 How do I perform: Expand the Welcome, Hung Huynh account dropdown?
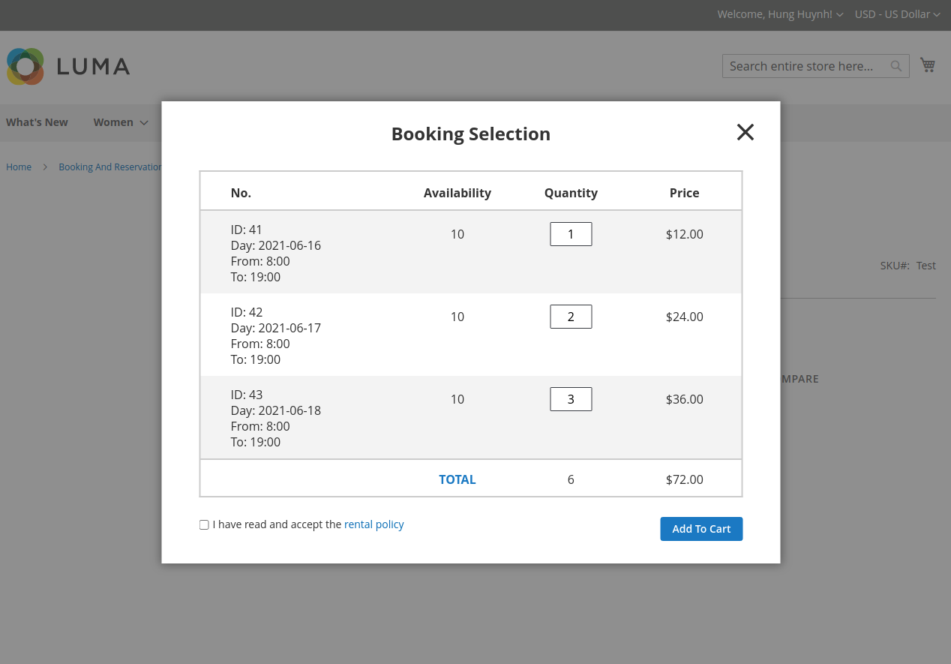(780, 14)
